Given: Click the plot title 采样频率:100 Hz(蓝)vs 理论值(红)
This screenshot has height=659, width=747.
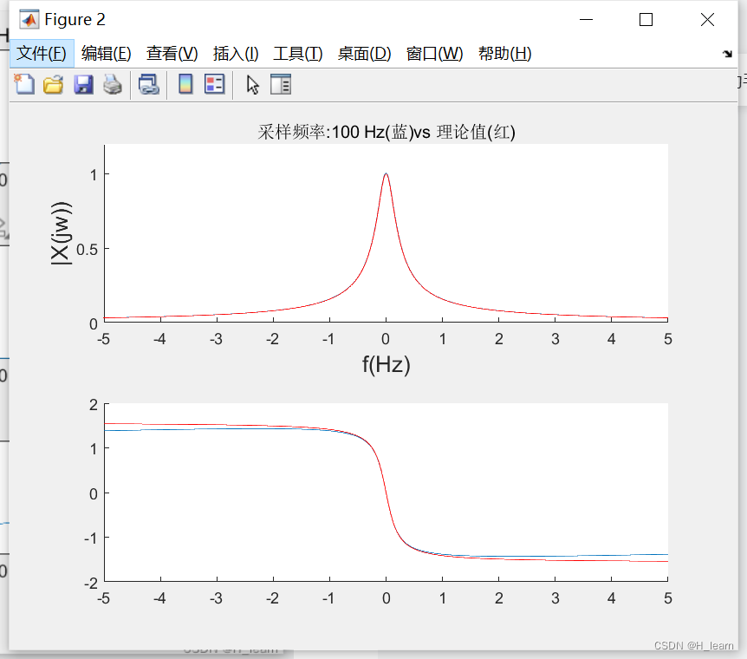Looking at the screenshot, I should (386, 132).
